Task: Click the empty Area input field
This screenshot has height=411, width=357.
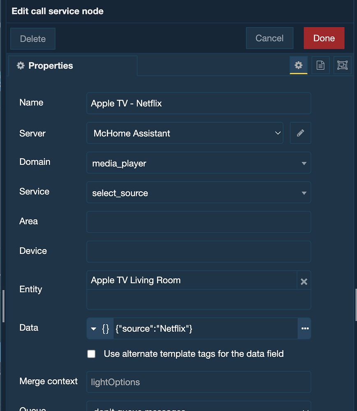Action: [199, 222]
